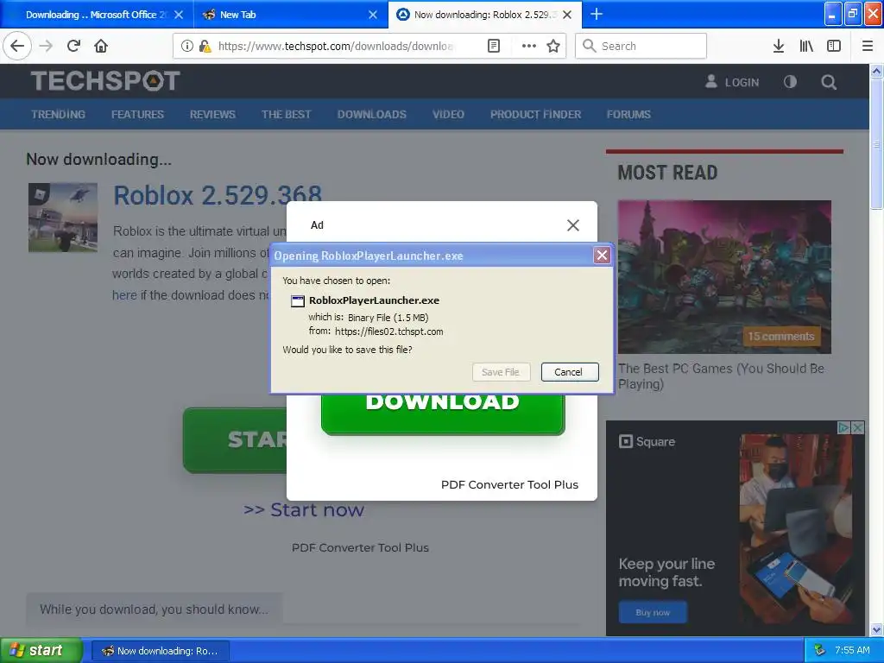884x663 pixels.
Task: Cancel the file download dialog
Action: (570, 372)
